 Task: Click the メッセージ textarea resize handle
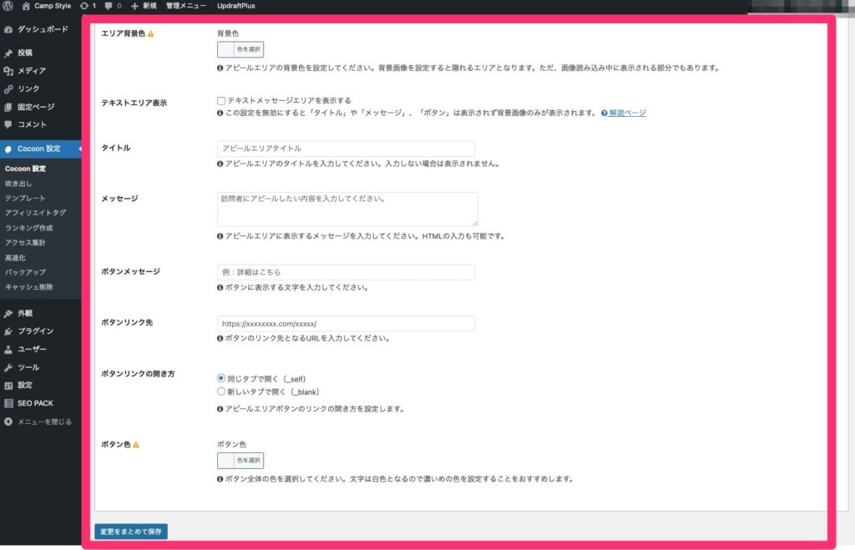tap(475, 223)
